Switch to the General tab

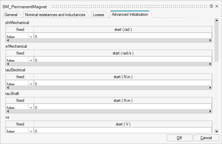point(11,15)
